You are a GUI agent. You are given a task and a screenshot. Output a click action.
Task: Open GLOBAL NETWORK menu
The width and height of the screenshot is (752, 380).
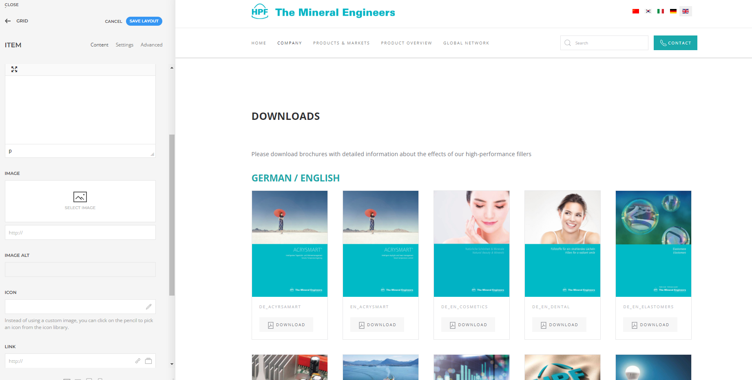[466, 43]
